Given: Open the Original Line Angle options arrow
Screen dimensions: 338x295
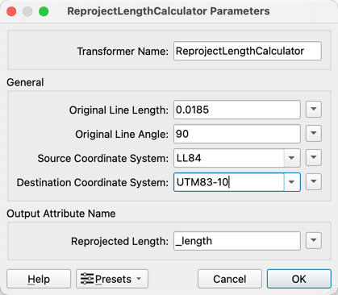Looking at the screenshot, I should (x=314, y=134).
